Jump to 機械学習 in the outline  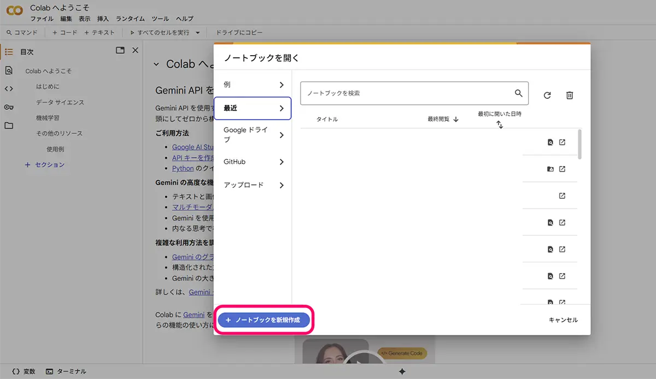click(x=48, y=118)
